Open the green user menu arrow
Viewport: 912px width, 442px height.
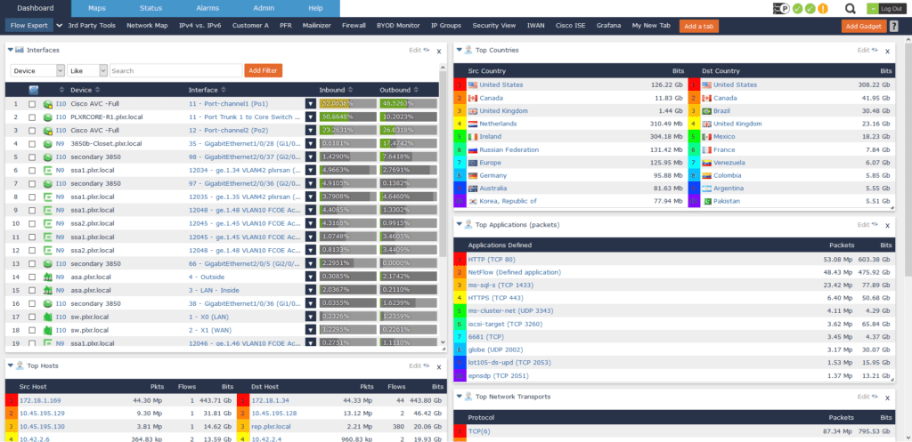tap(872, 8)
